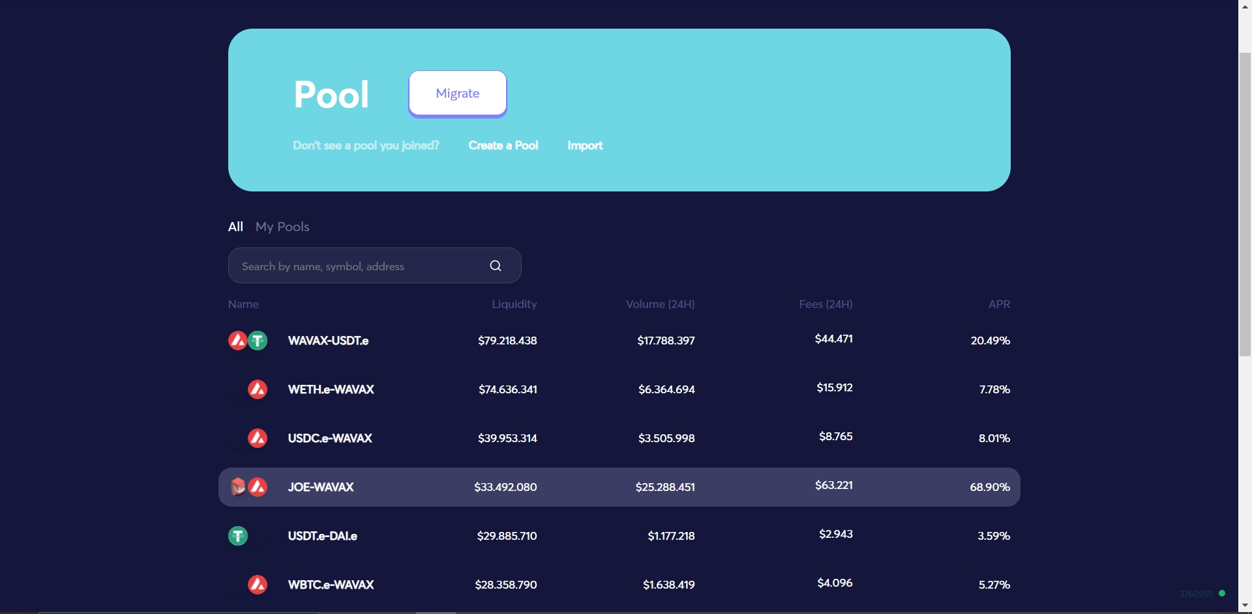Click APR value 68.90%

pos(990,487)
